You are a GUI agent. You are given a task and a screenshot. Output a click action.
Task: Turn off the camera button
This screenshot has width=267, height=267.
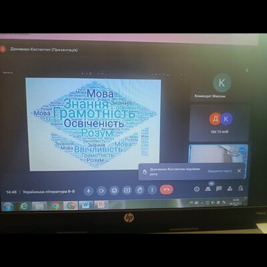pos(101,190)
